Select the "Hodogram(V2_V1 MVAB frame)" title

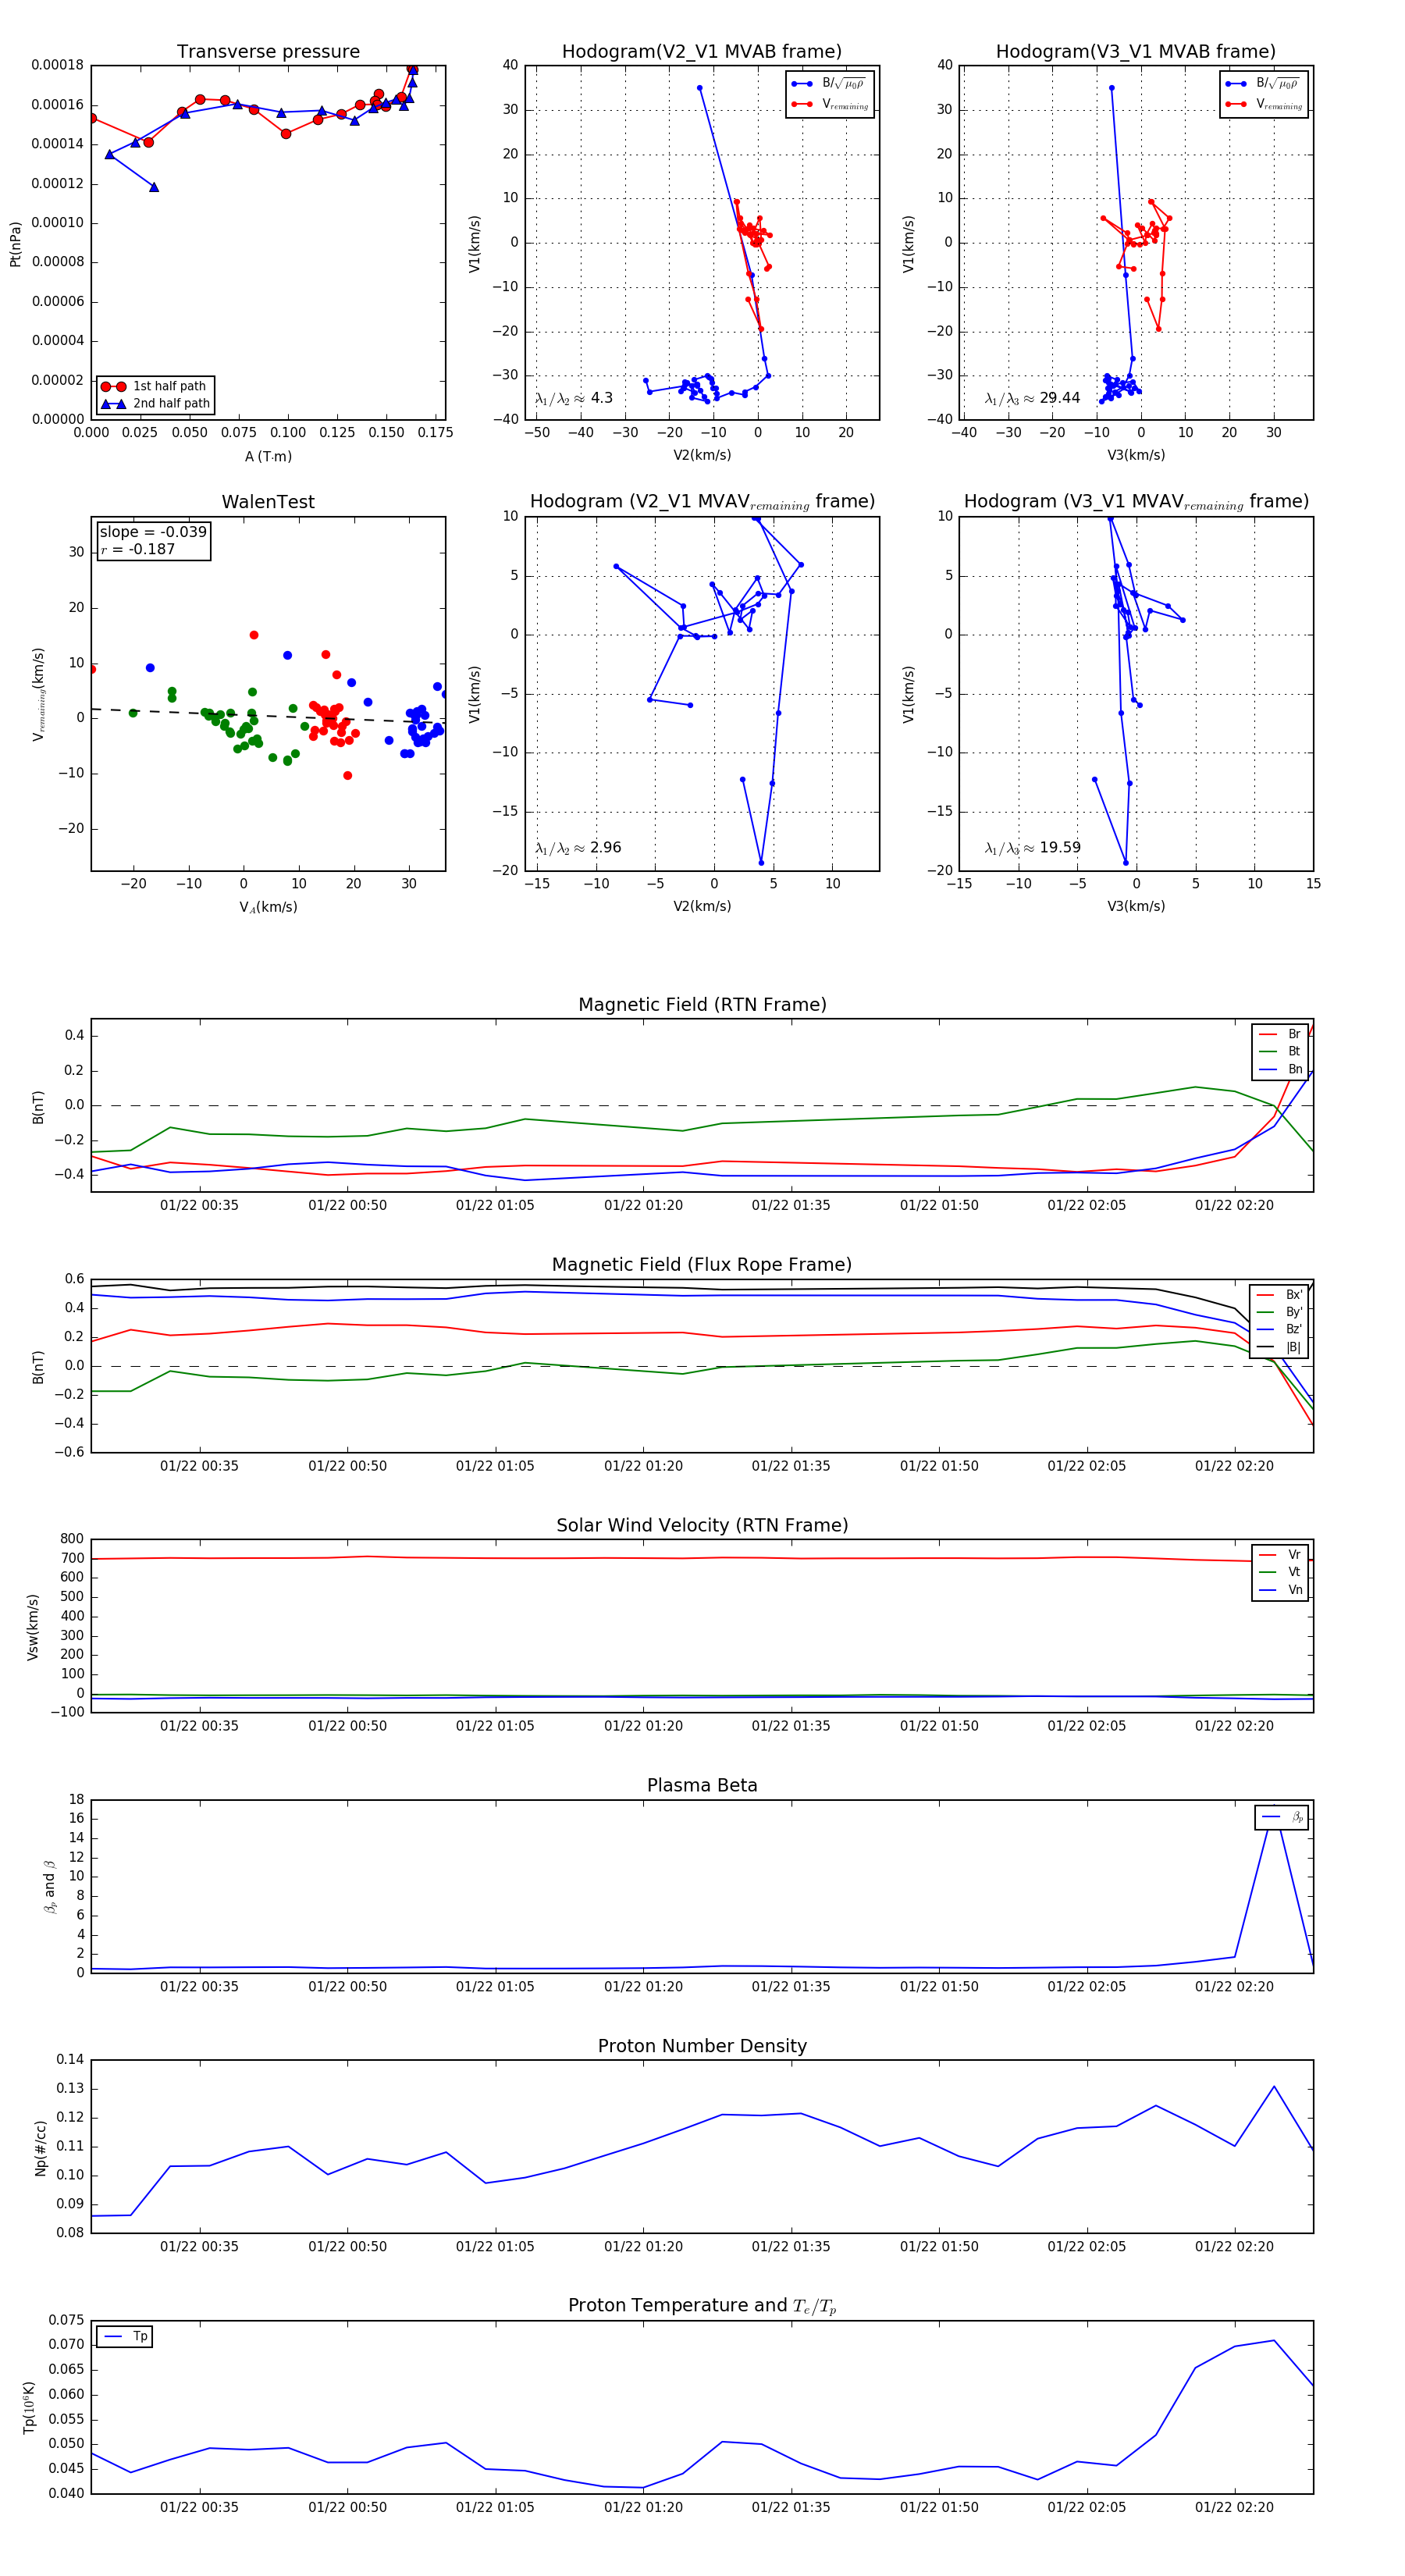coord(702,52)
